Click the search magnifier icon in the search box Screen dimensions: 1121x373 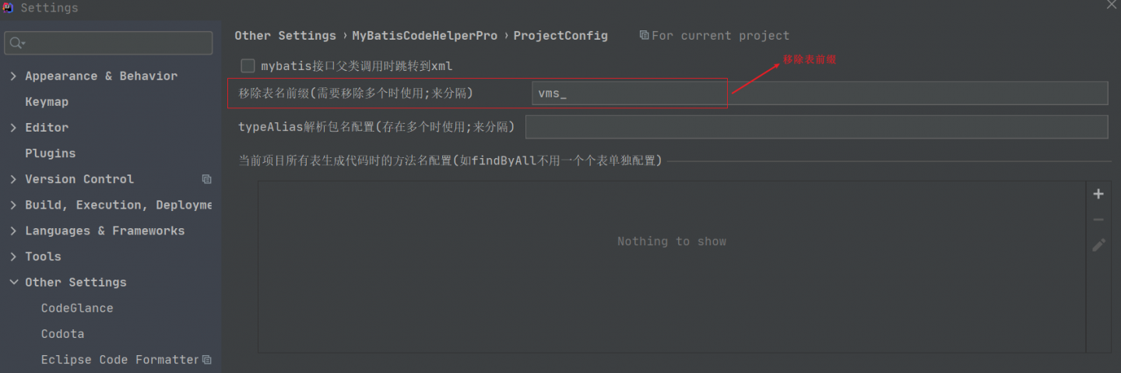(x=16, y=43)
